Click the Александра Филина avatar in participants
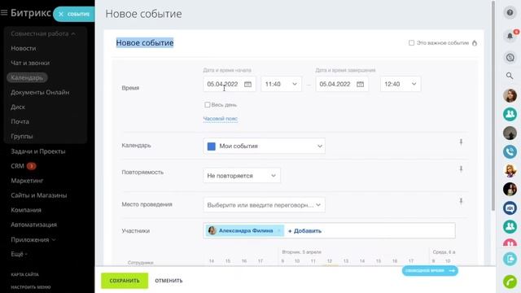This screenshot has height=293, width=521. coord(212,230)
